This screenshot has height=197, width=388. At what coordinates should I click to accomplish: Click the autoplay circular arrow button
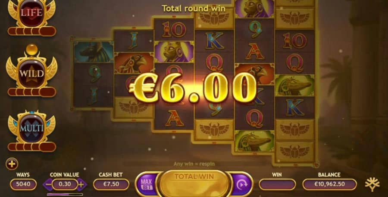coord(241,184)
